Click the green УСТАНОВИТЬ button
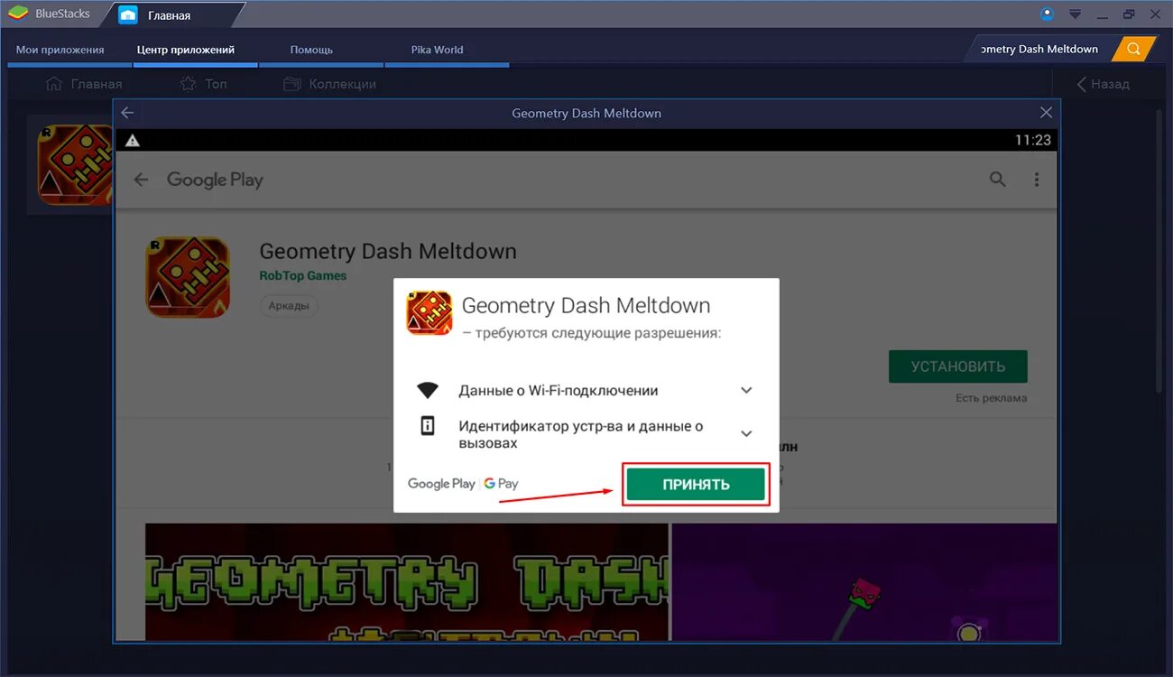 pos(958,366)
